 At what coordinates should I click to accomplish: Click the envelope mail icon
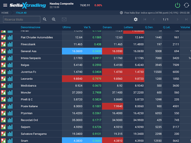[64, 19]
